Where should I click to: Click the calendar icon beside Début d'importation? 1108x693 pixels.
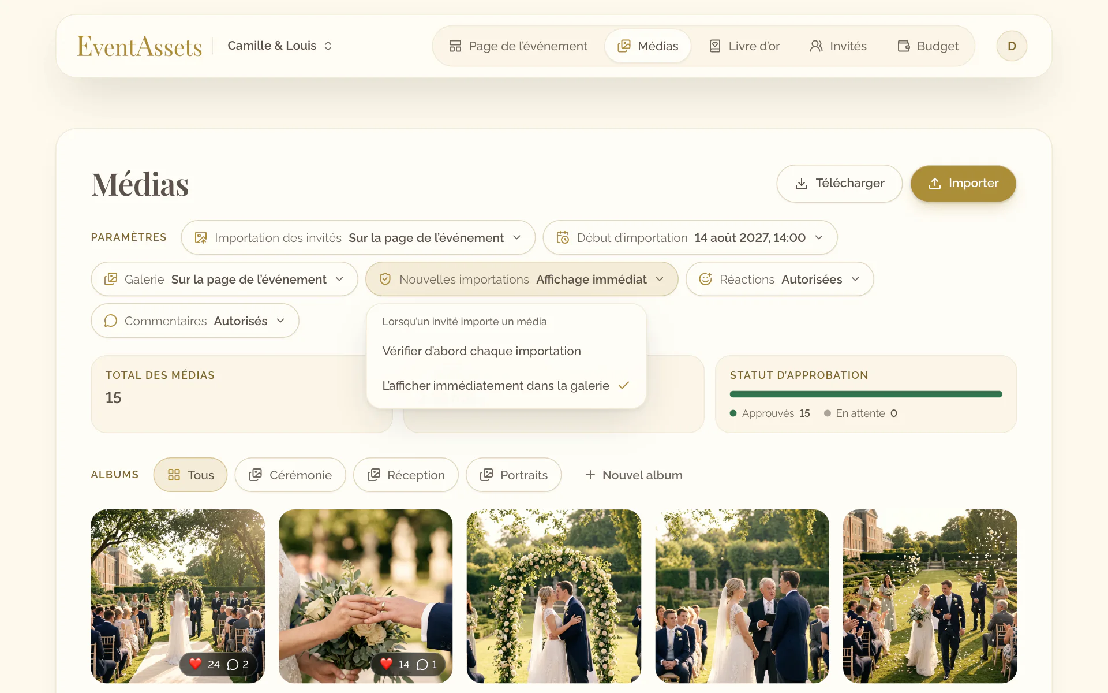click(563, 238)
